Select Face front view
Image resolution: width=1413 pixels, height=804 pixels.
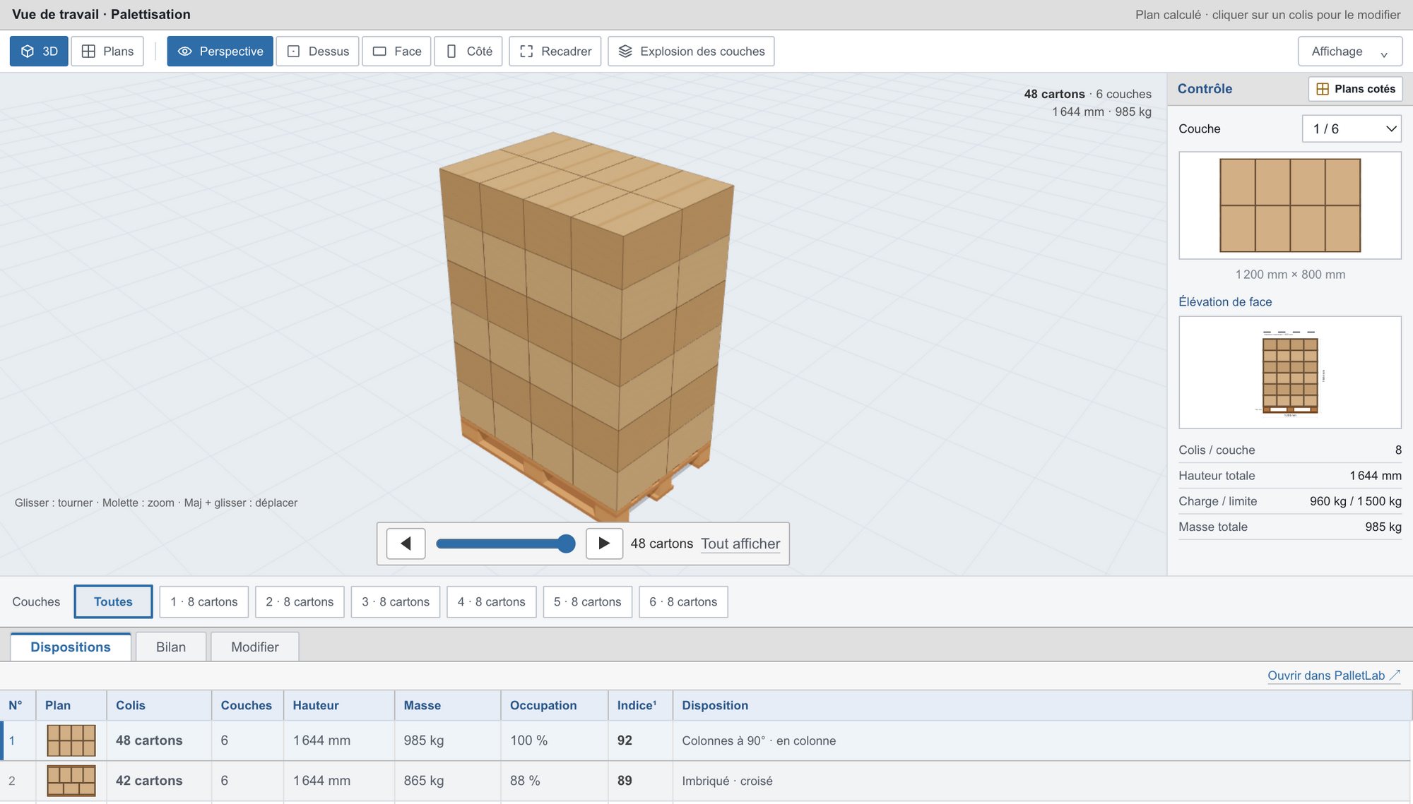coord(397,52)
